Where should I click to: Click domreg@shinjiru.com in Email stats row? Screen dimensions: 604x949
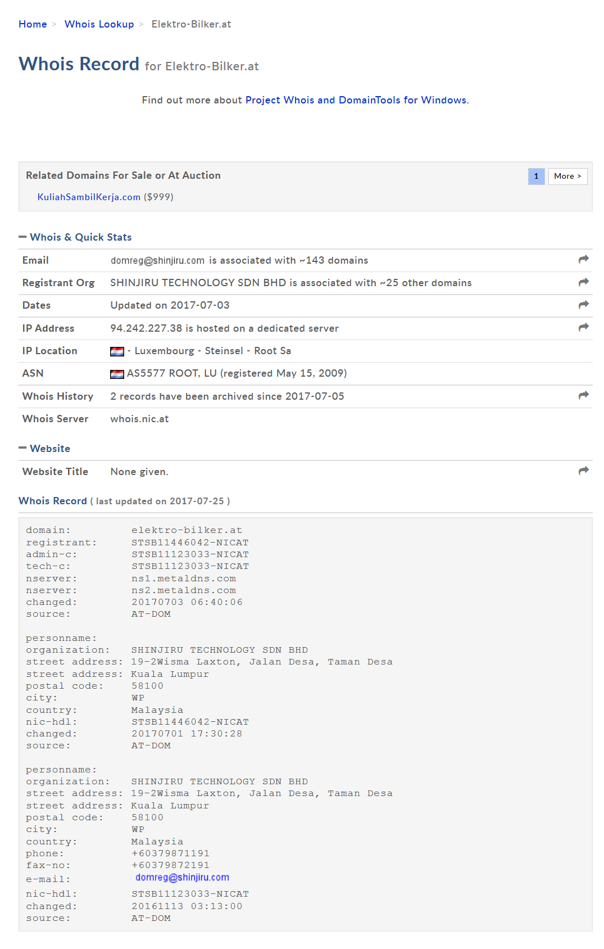(157, 260)
